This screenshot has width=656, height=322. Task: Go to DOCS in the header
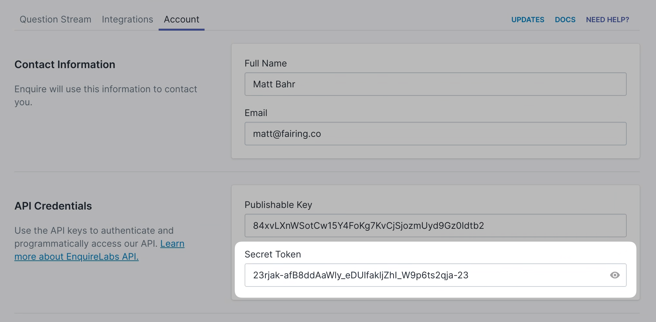(565, 20)
